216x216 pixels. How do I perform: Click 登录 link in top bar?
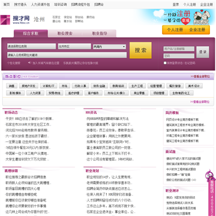click(x=176, y=4)
